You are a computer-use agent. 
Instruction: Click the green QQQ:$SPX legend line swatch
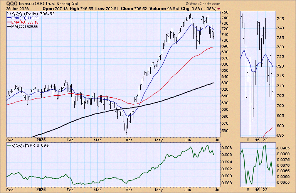coord(9,145)
